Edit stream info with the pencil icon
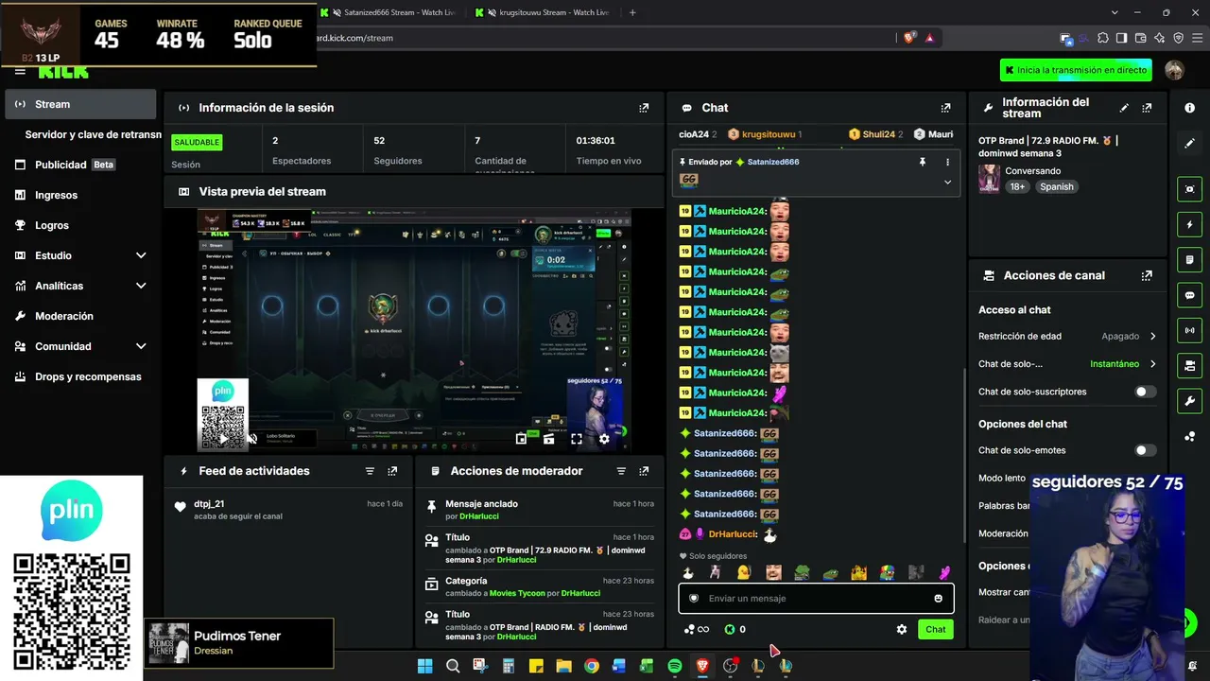 tap(1124, 108)
